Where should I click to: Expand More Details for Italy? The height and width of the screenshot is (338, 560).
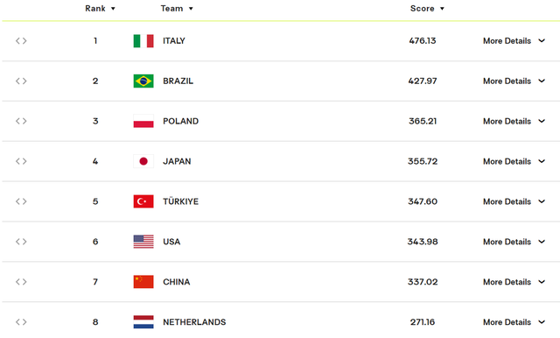point(514,41)
